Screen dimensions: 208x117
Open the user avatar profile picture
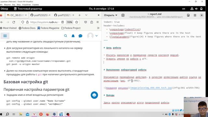(90, 36)
